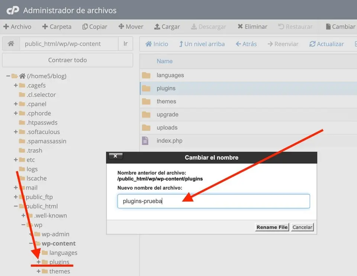Image resolution: width=357 pixels, height=276 pixels.
Task: Click the index.php file icon
Action: (145, 141)
